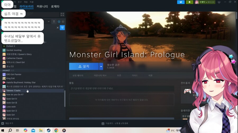The height and width of the screenshot is (133, 238).
Task: Open the 가이드 guides link
Action: pos(135,75)
